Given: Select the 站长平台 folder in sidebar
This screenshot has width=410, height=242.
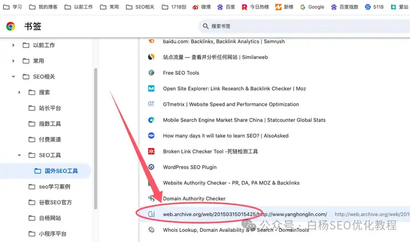Looking at the screenshot, I should [45, 108].
